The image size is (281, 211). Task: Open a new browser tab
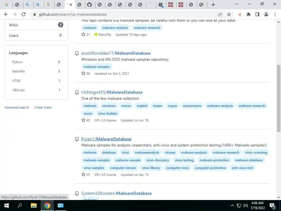[213, 5]
